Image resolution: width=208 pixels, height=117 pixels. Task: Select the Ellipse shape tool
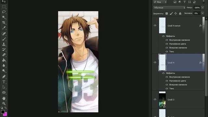tap(4, 92)
